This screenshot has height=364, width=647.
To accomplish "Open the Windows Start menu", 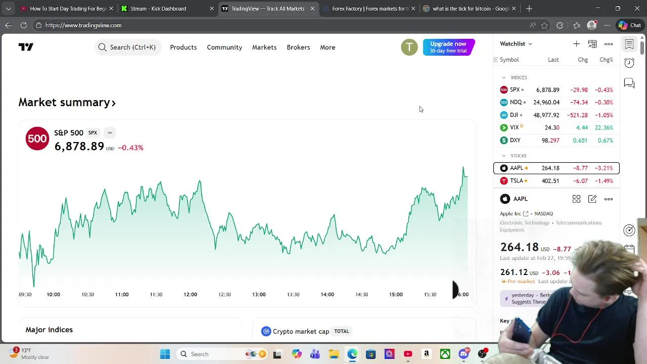I will coord(165,354).
